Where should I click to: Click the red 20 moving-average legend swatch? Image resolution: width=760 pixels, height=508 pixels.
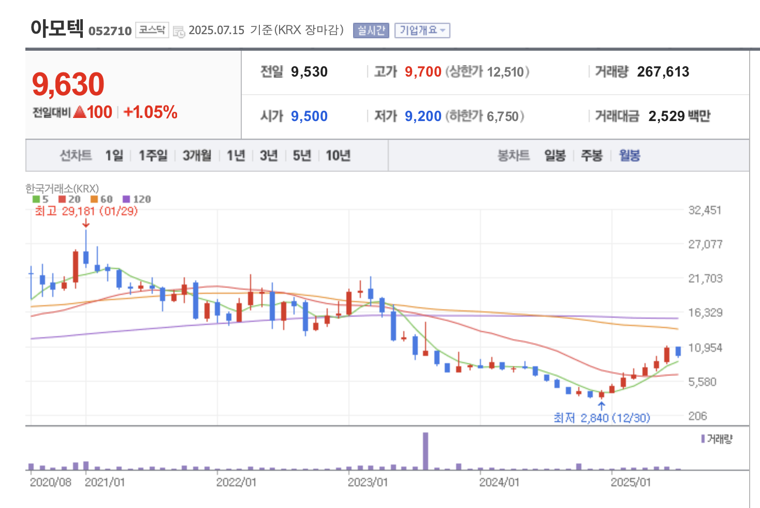(x=62, y=199)
